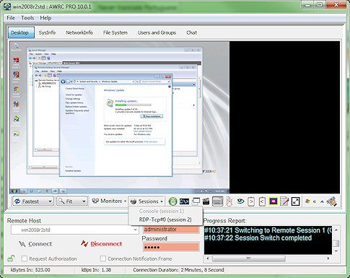Toggle the Connection Notification Frame checkbox
The width and height of the screenshot is (350, 278).
coord(102,259)
